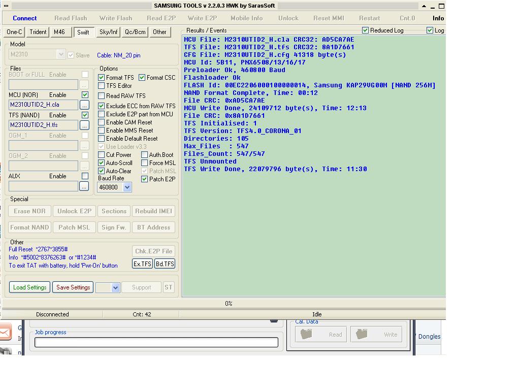Switch to the Qc/Bcm tab
This screenshot has width=520, height=390.
point(135,32)
